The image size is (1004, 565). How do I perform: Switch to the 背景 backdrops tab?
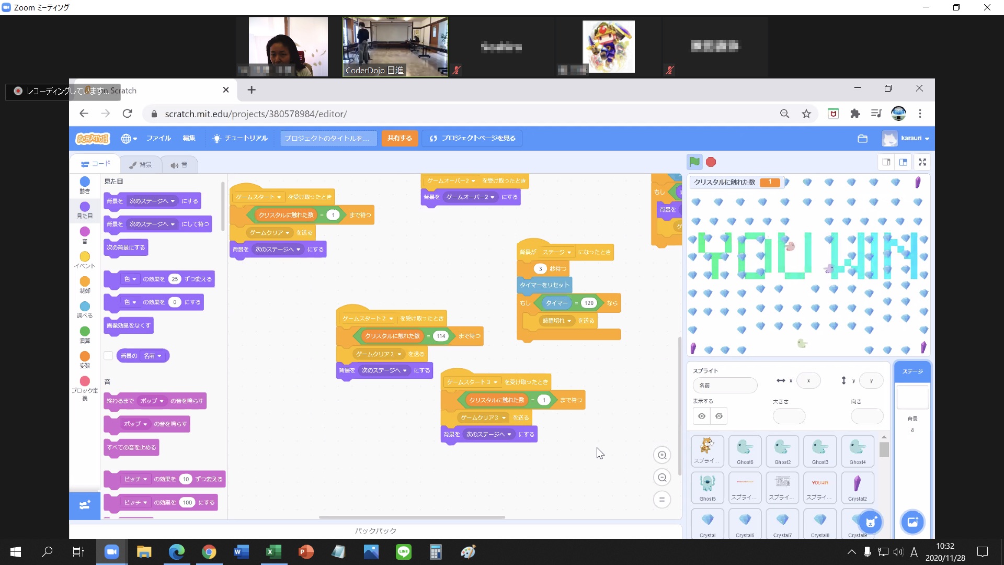coord(140,165)
